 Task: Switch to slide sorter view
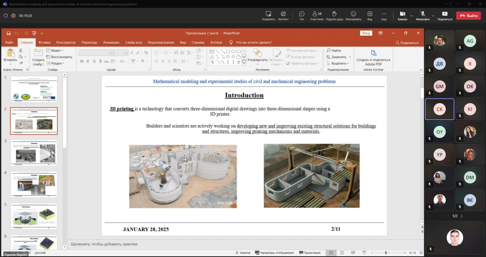coord(342,252)
